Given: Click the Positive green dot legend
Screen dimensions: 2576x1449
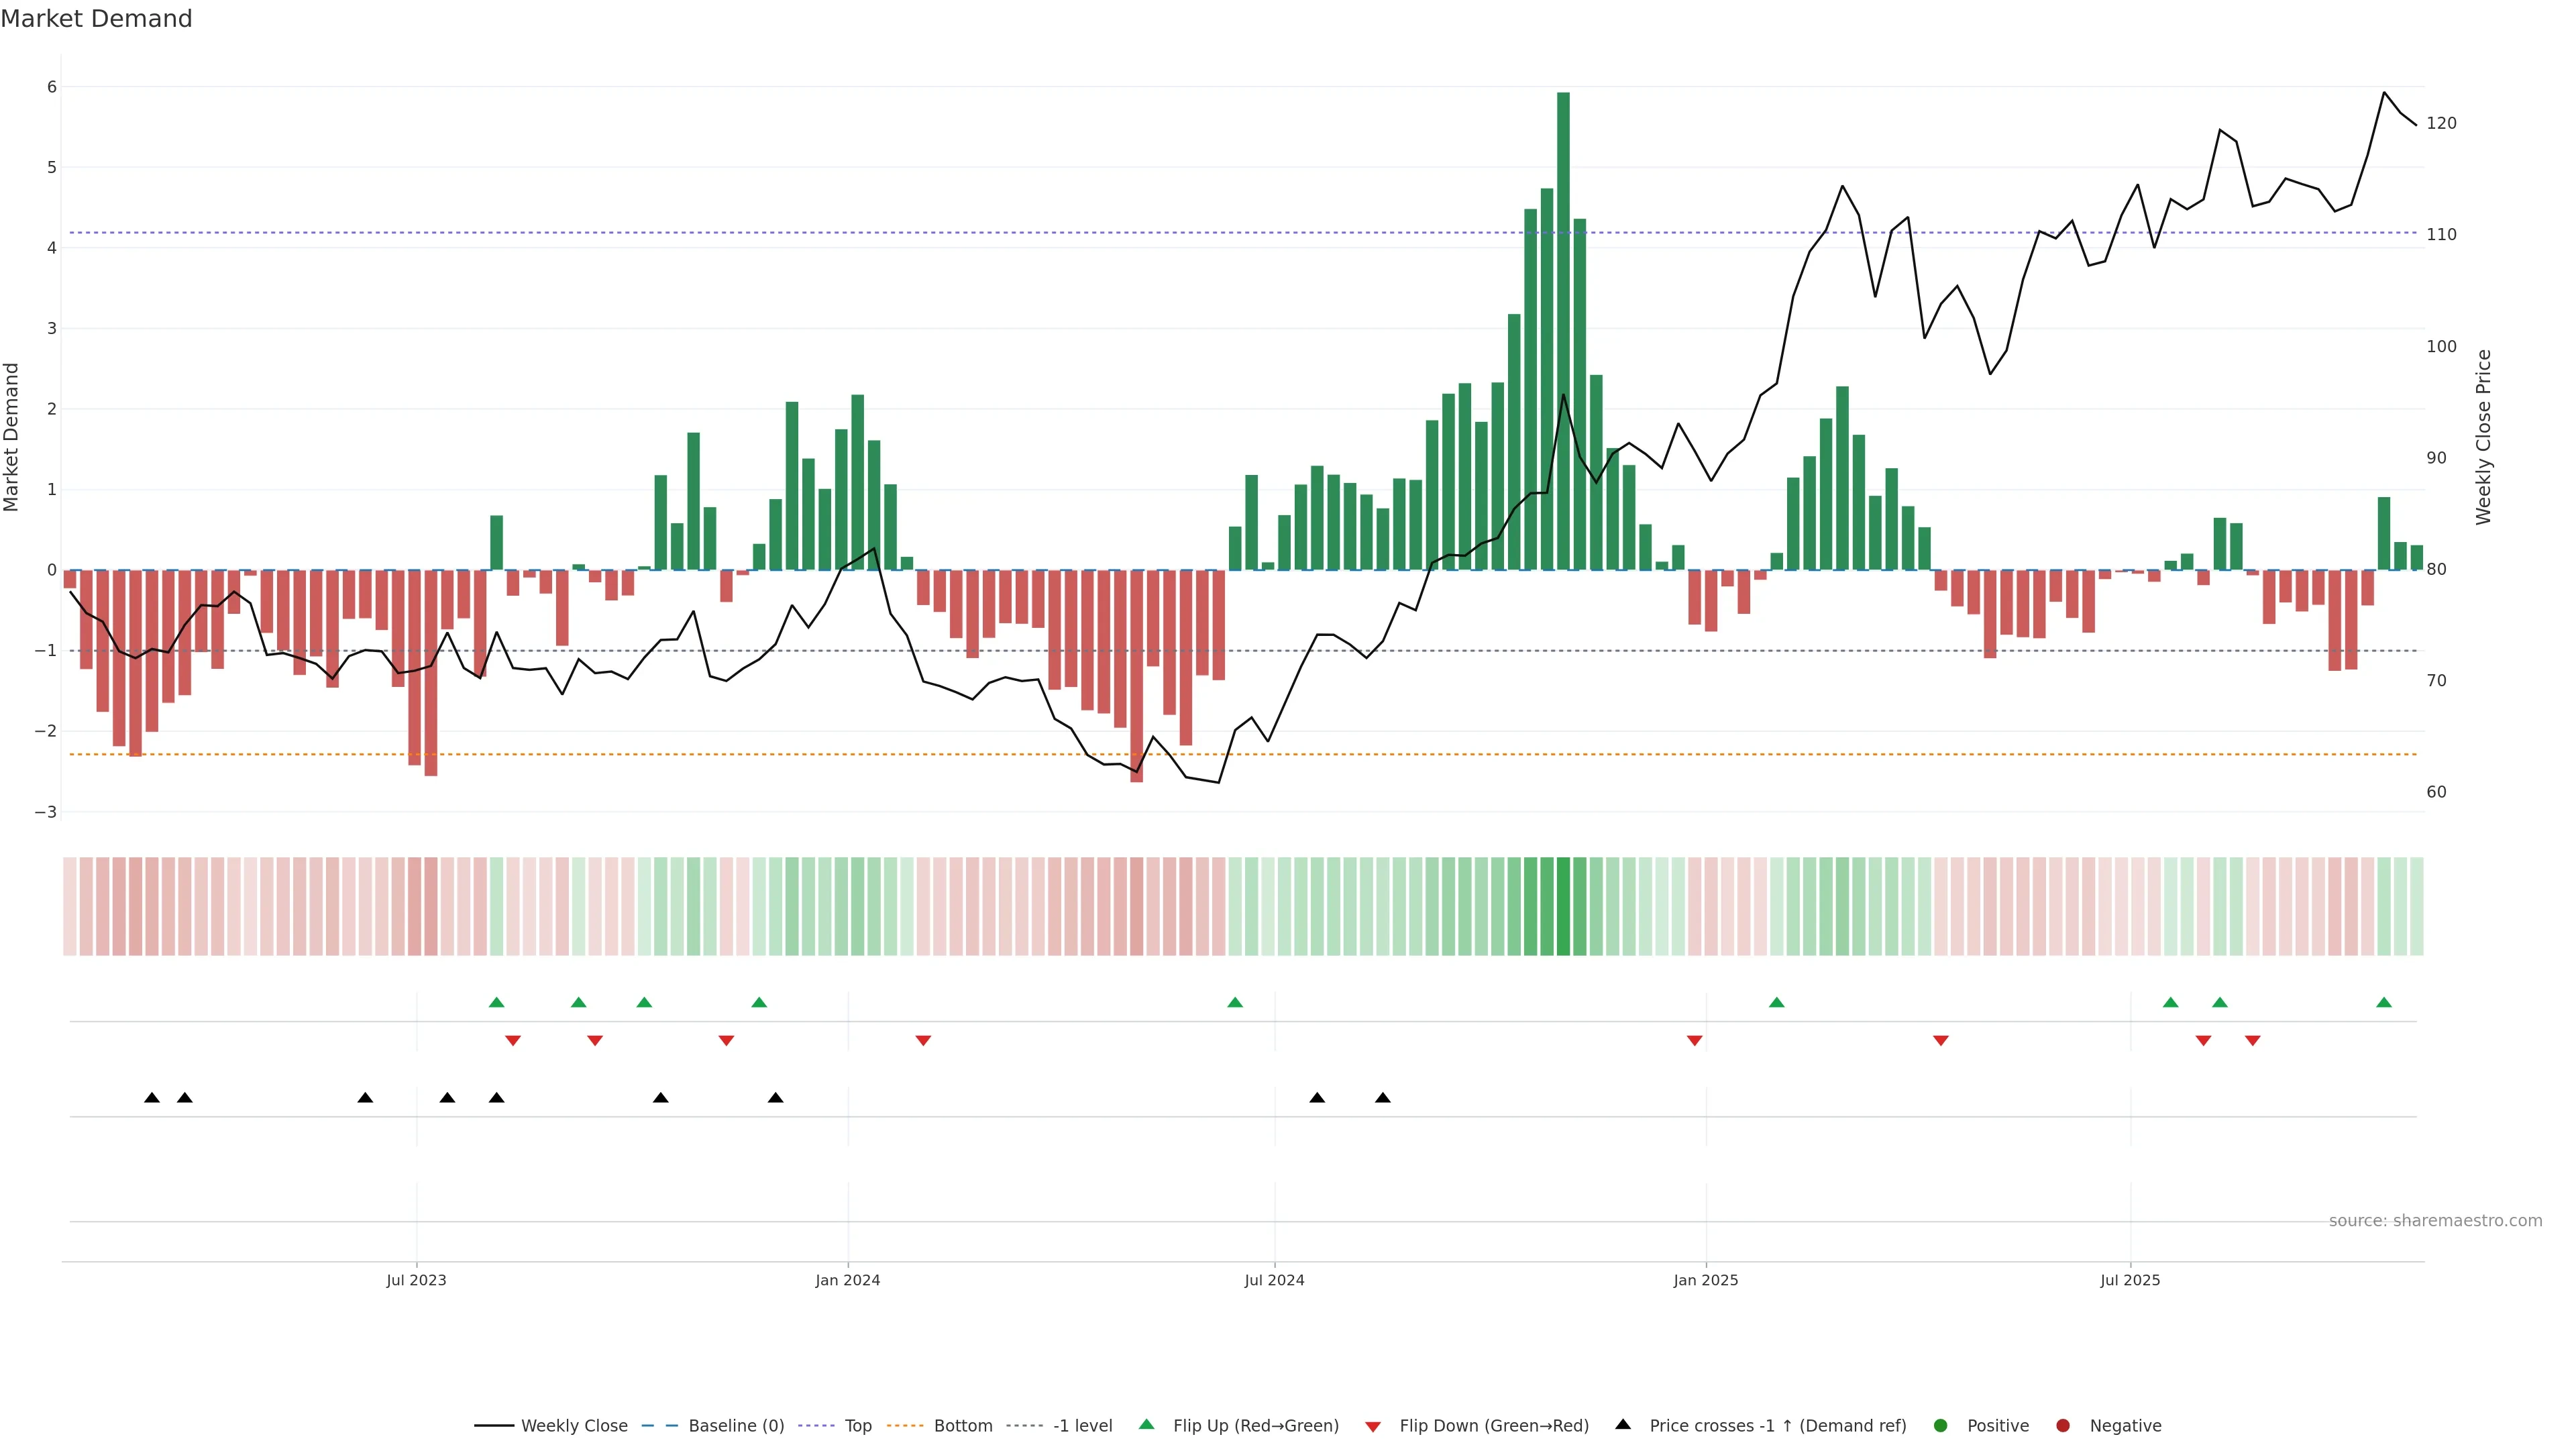Looking at the screenshot, I should click(1941, 1426).
